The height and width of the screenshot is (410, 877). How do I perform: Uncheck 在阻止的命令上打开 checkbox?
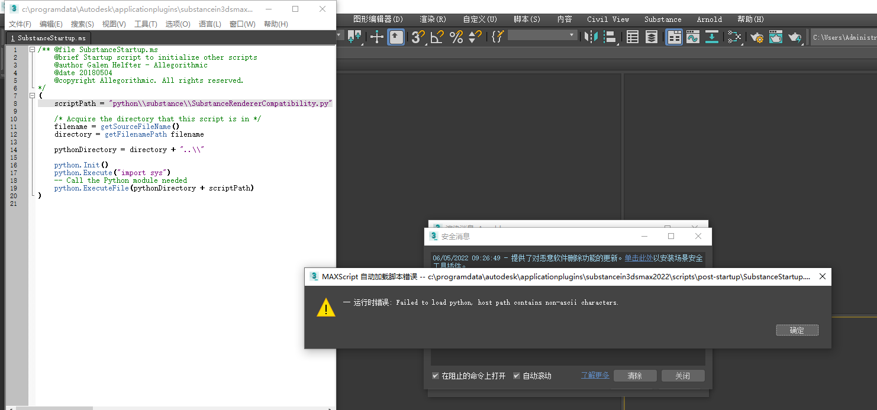tap(436, 376)
